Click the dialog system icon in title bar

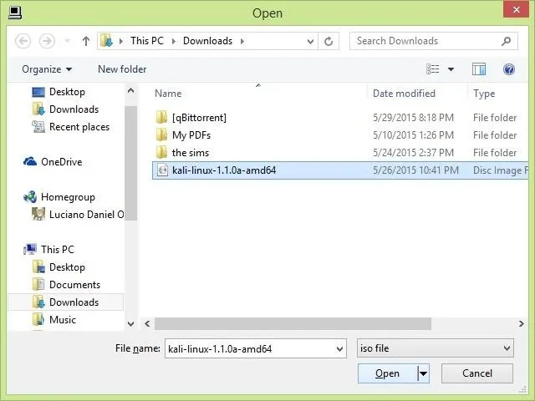15,13
